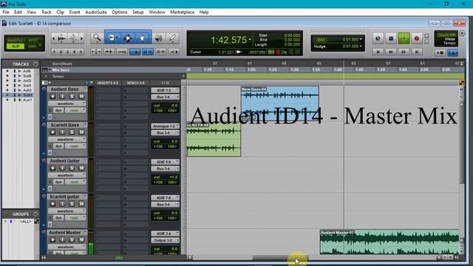Open the File menu

point(6,12)
